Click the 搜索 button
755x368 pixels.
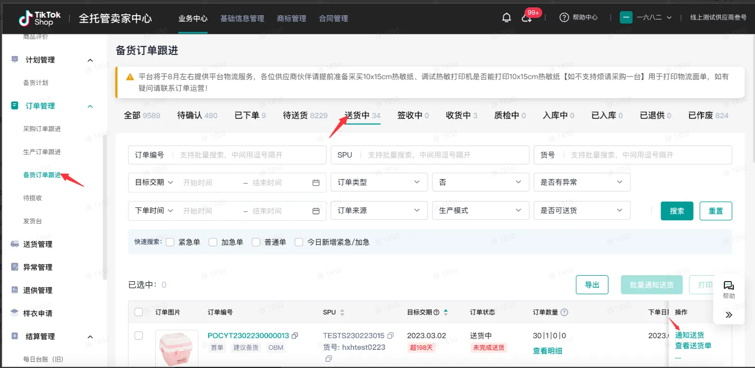point(677,210)
